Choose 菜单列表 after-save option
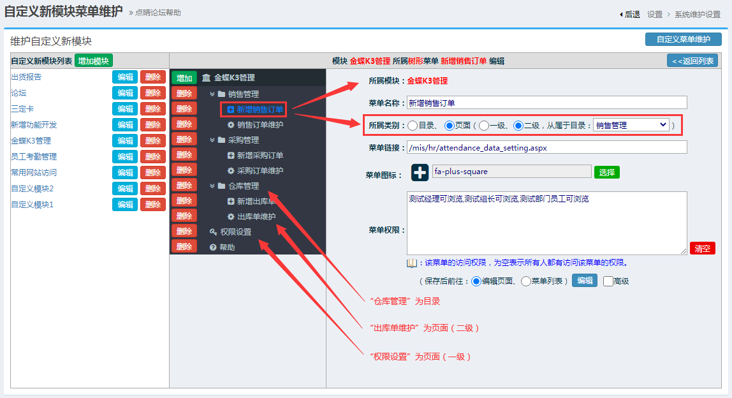The width and height of the screenshot is (732, 398). tap(525, 281)
